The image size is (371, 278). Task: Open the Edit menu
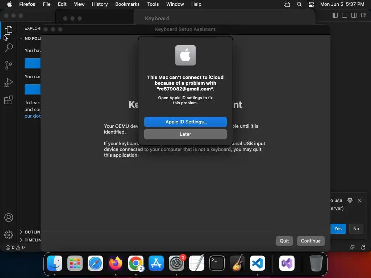tap(62, 4)
